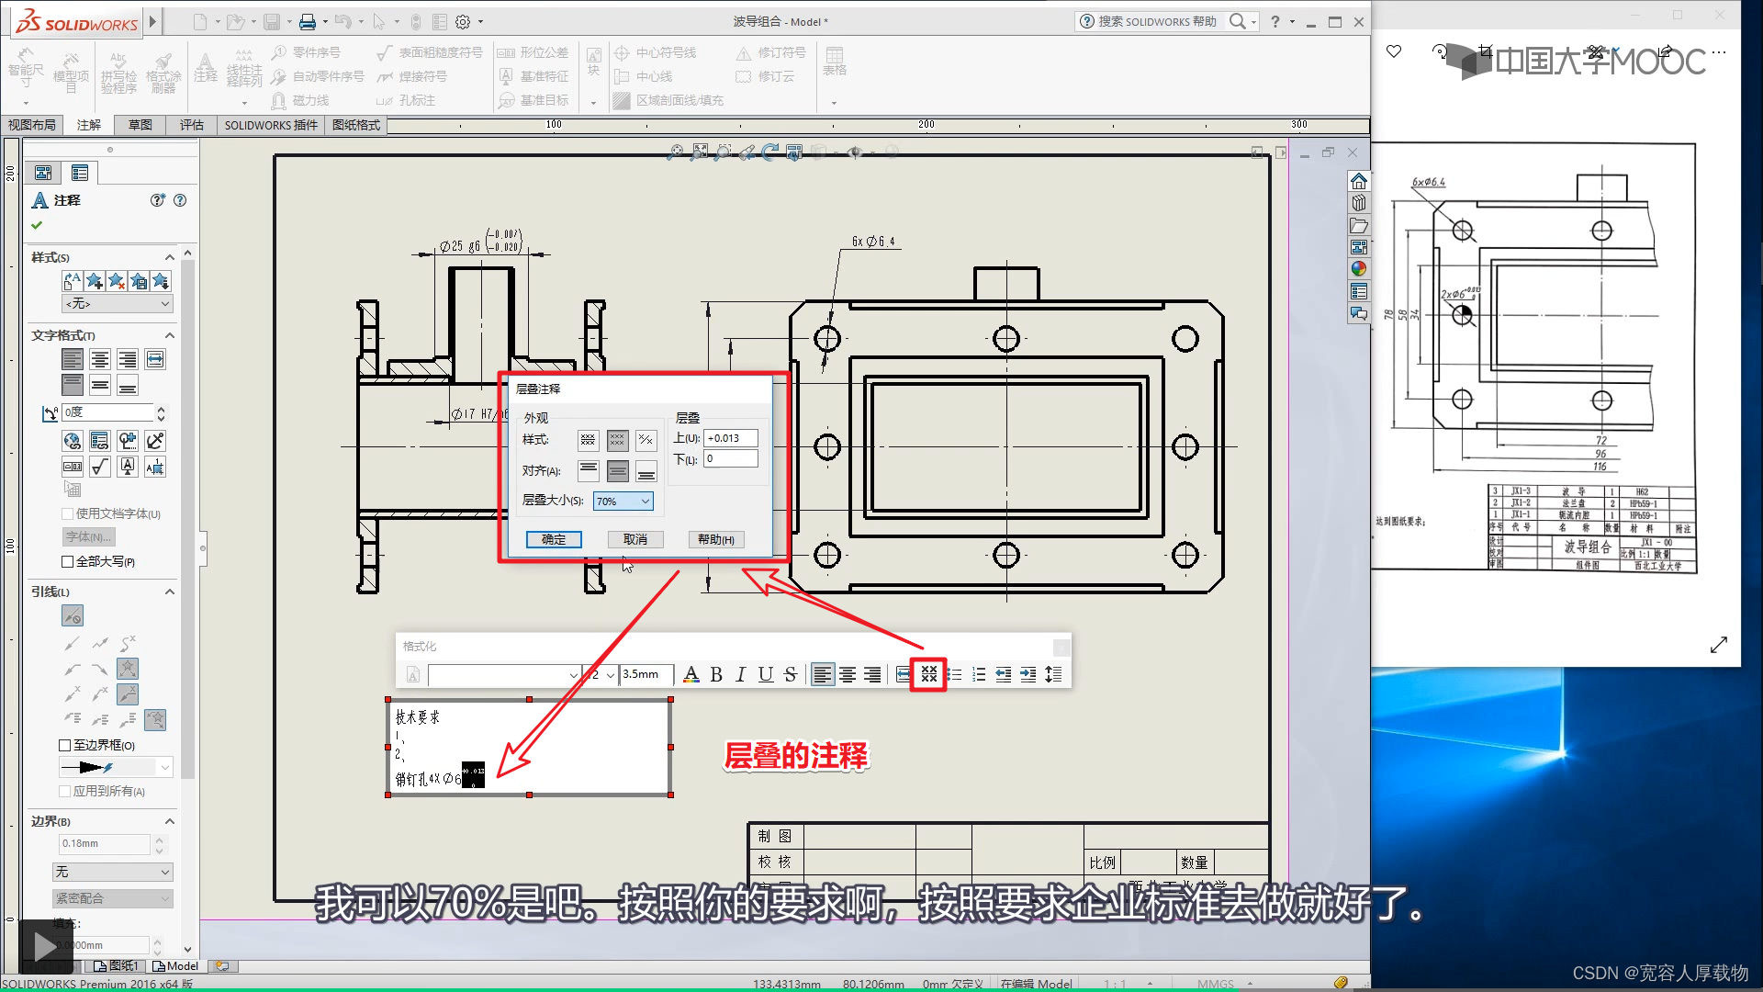Click the italic formatting icon
The width and height of the screenshot is (1763, 992).
[742, 675]
